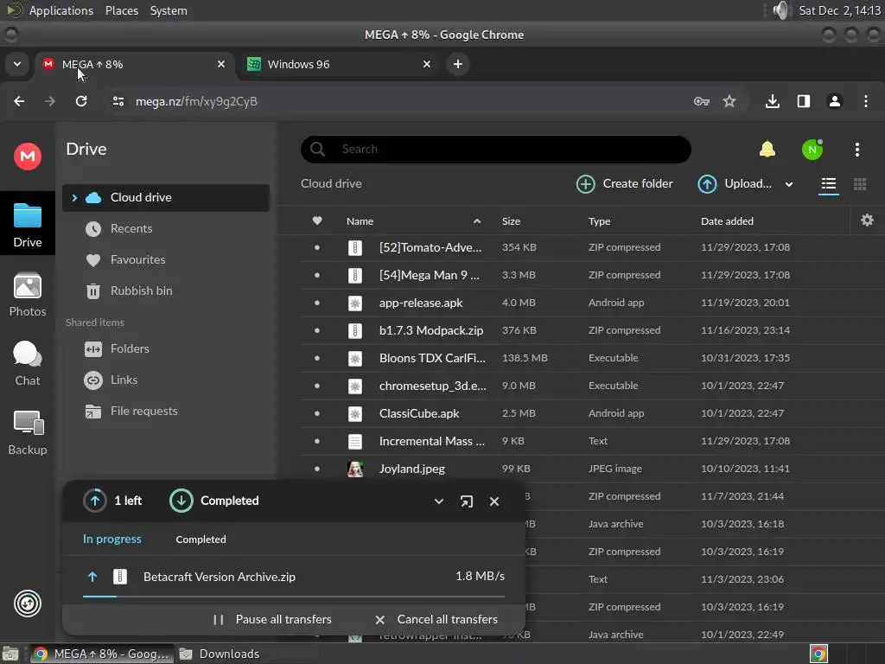Open column settings gear
The width and height of the screenshot is (885, 664).
click(x=868, y=220)
